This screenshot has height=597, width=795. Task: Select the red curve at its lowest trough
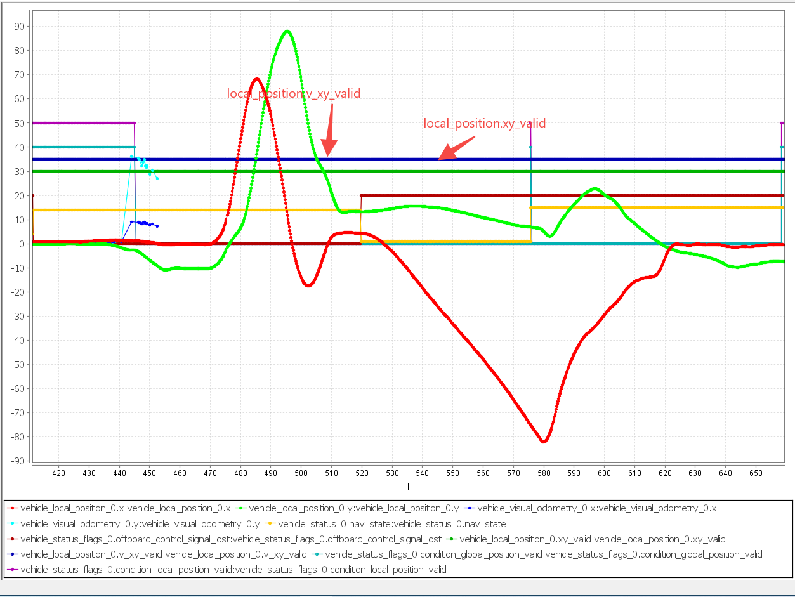(544, 441)
